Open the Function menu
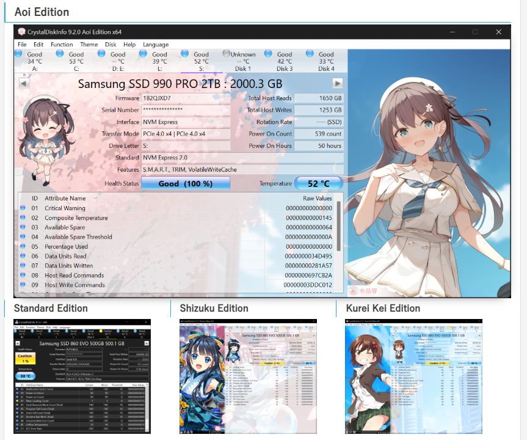 point(62,45)
